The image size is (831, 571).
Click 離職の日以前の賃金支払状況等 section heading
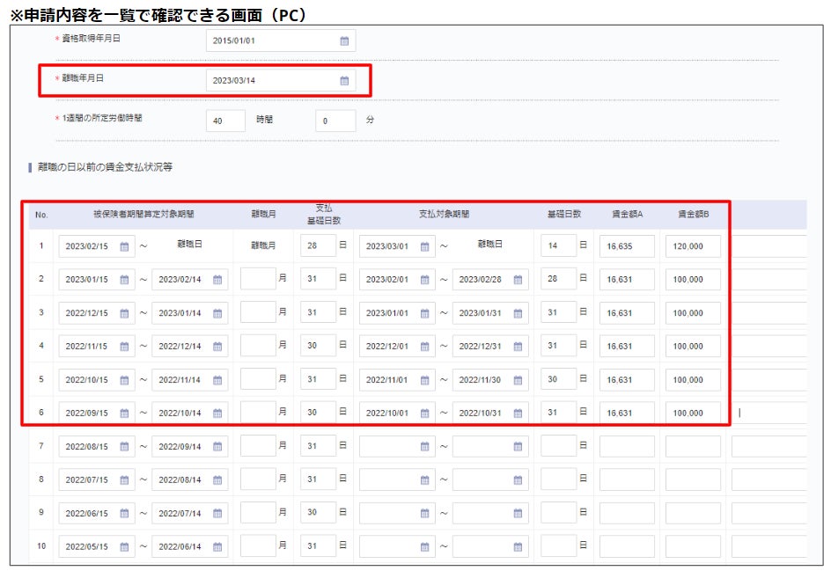(x=105, y=167)
